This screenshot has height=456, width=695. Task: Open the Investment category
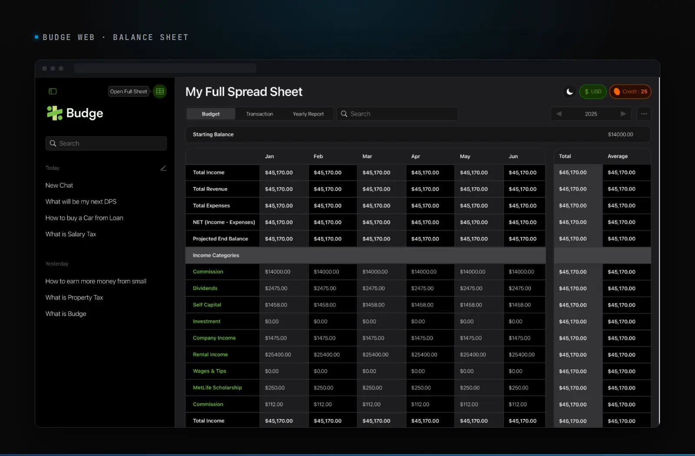(x=206, y=322)
